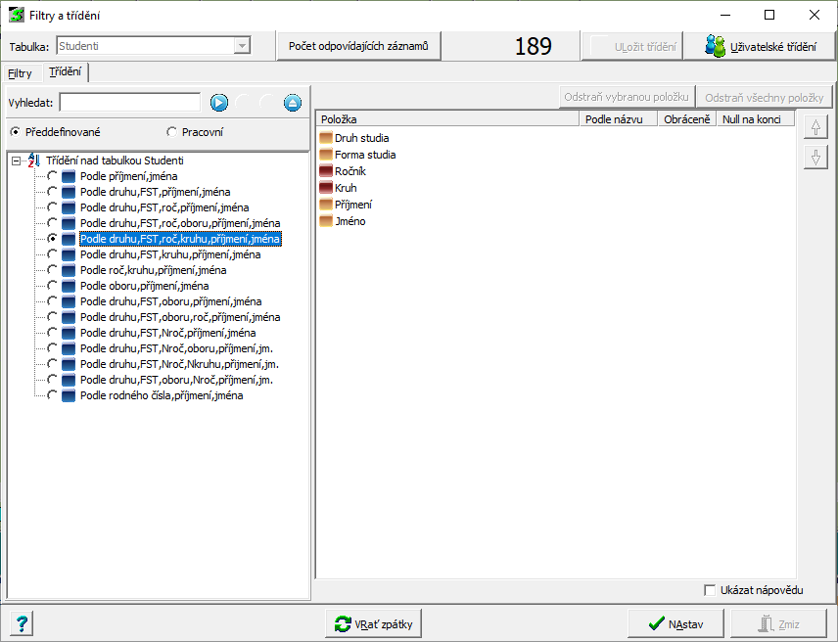838x642 pixels.
Task: Click the Vyhledat search input field
Action: click(x=129, y=103)
